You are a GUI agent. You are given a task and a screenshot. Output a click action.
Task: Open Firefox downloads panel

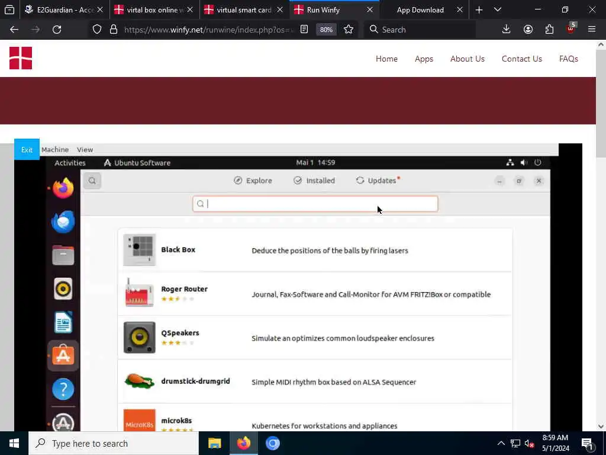click(506, 30)
